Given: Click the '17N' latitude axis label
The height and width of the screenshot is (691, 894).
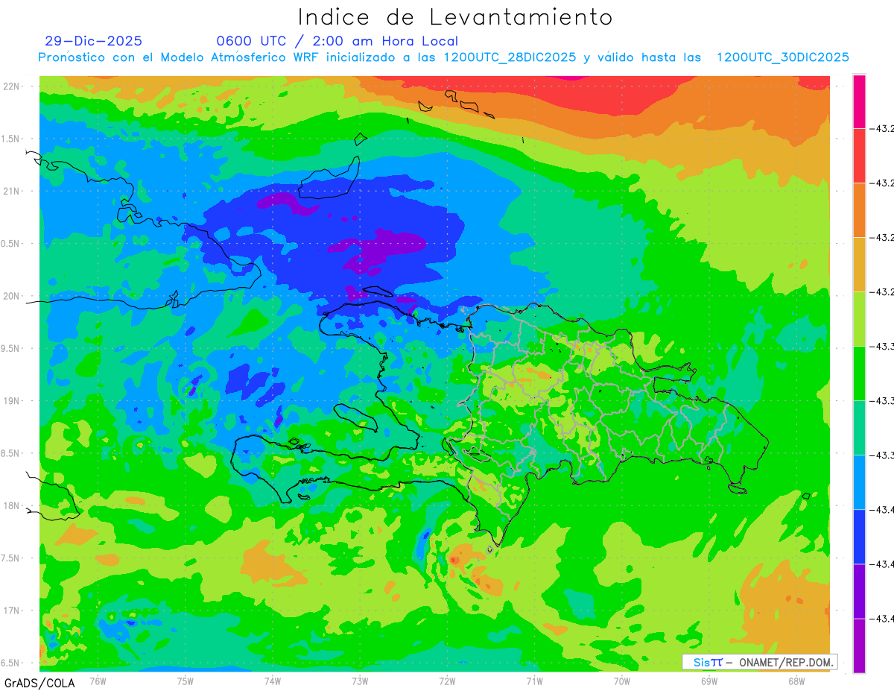Looking at the screenshot, I should coord(12,610).
